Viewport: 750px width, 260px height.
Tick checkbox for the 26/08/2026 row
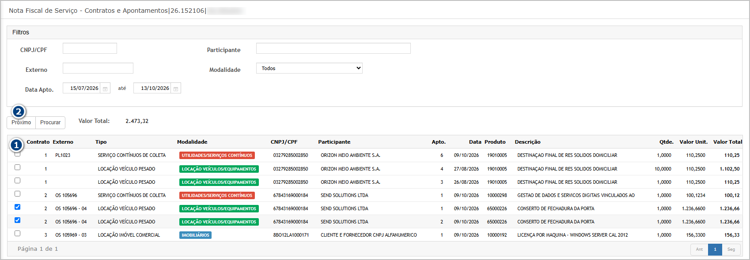coord(18,181)
